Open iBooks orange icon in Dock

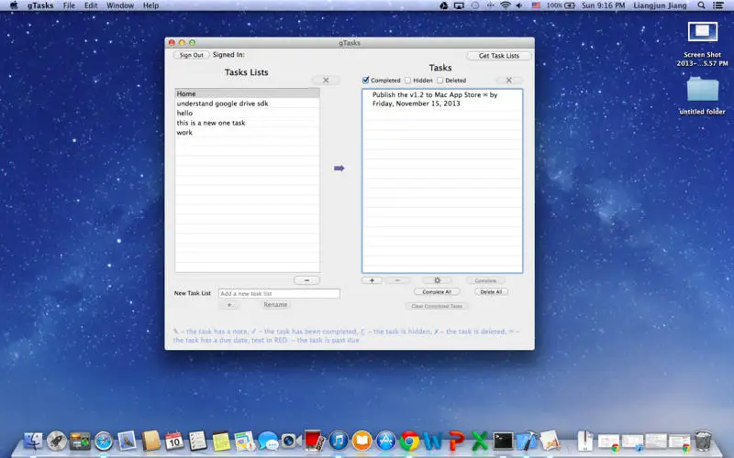tap(361, 441)
